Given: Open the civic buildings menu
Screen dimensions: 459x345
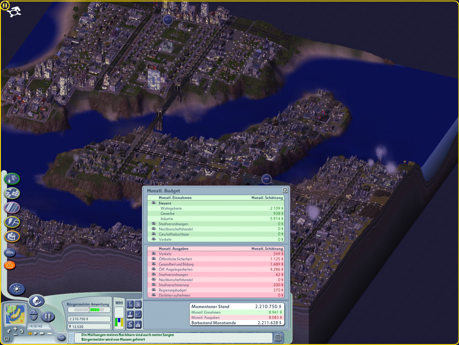Looking at the screenshot, I should click(x=12, y=236).
